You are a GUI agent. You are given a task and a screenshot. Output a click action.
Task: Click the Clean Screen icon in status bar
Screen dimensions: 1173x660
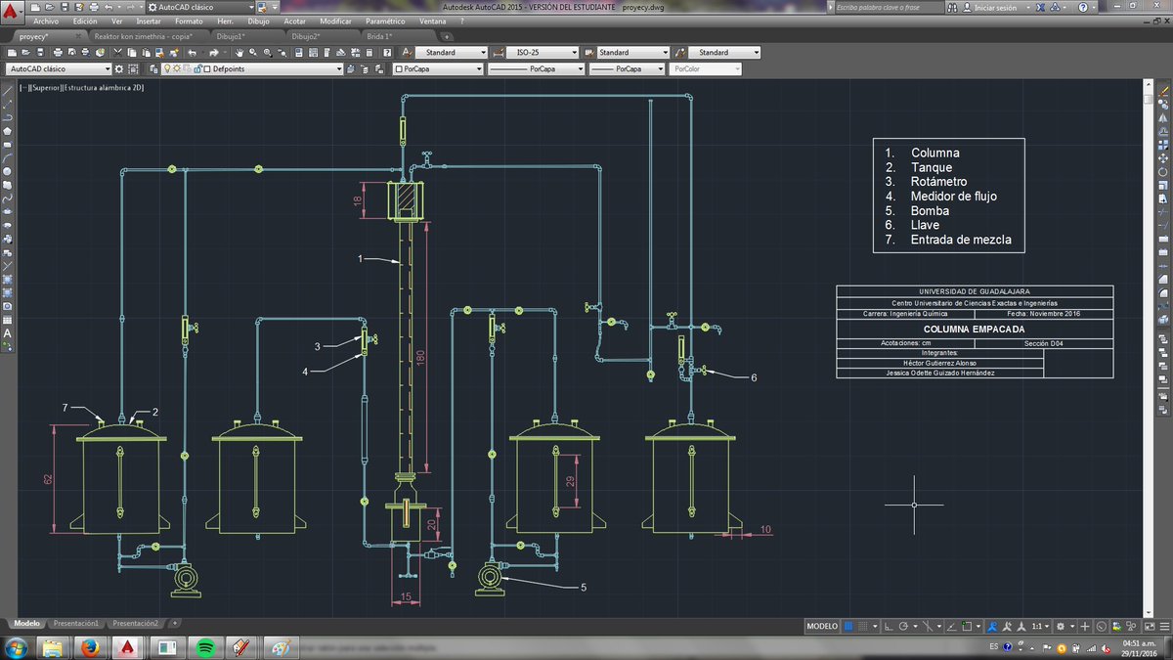click(1150, 627)
